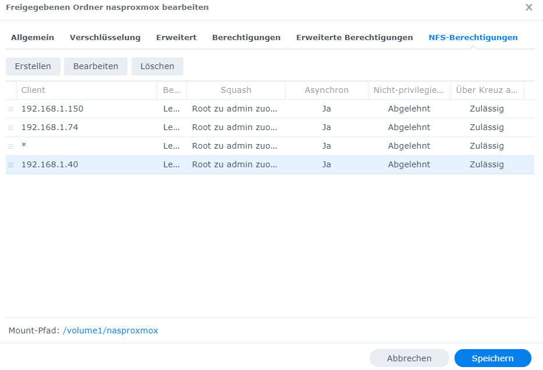Close the edit shared folder dialog

pos(528,7)
